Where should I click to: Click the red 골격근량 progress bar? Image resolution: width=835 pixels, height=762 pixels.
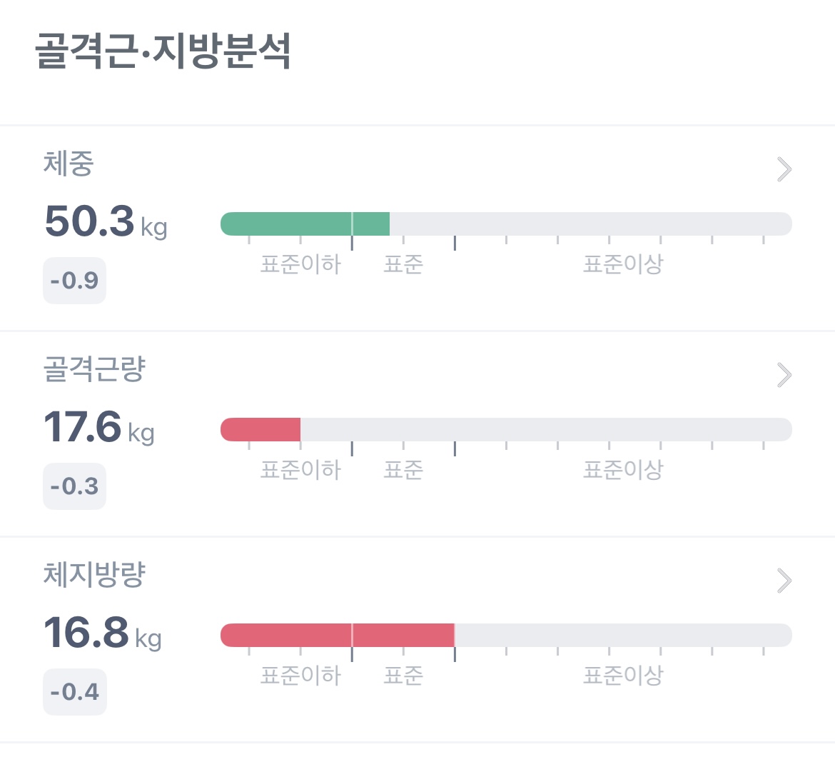(260, 429)
